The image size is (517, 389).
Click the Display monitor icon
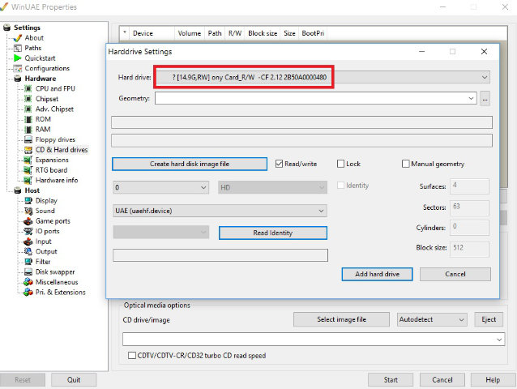point(28,201)
